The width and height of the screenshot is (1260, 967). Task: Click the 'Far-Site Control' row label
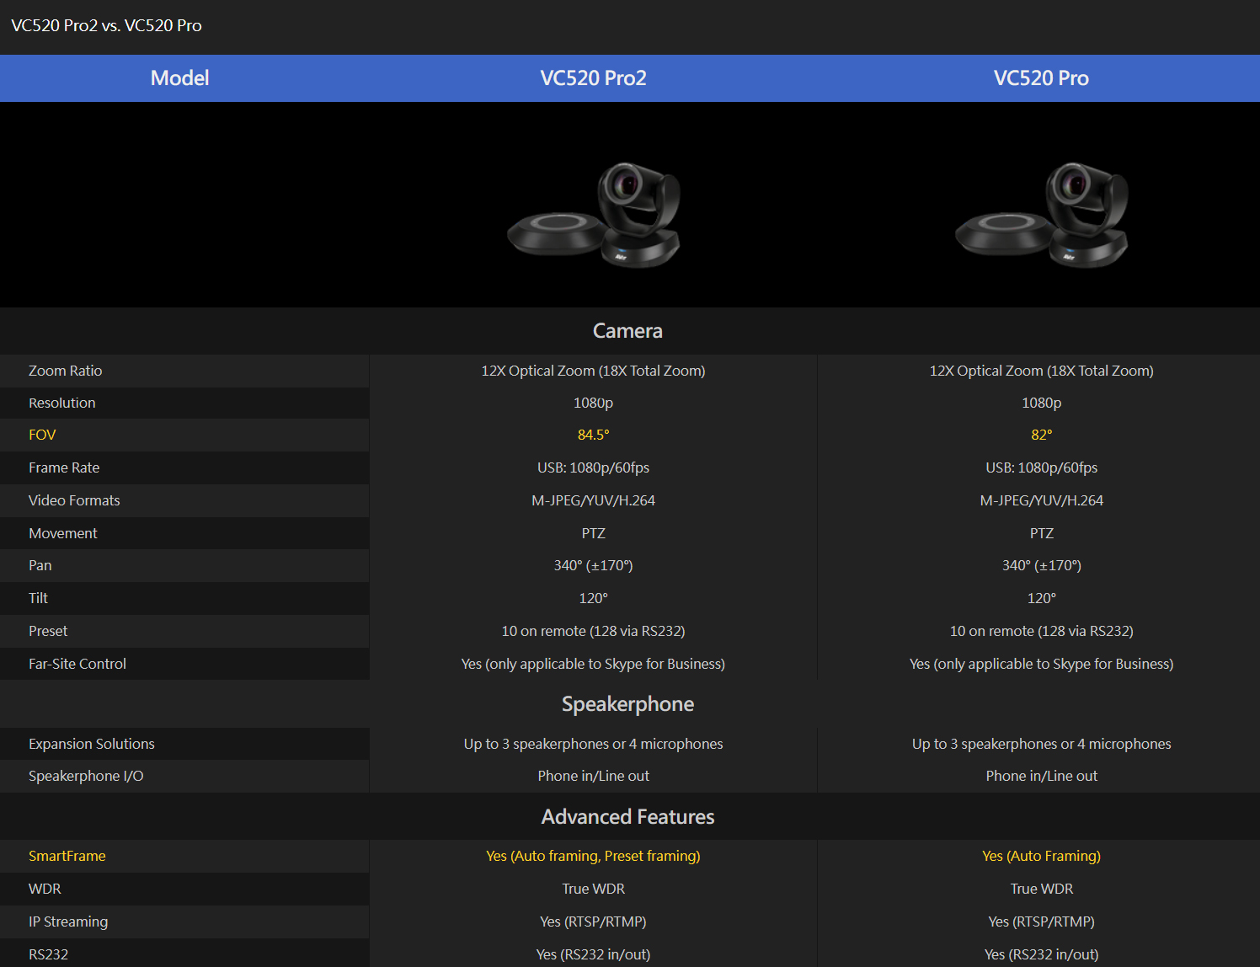[77, 664]
